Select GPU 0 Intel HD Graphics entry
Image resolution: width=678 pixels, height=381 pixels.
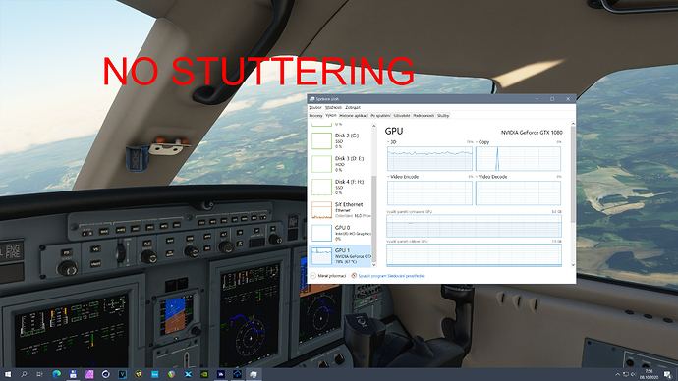[341, 233]
